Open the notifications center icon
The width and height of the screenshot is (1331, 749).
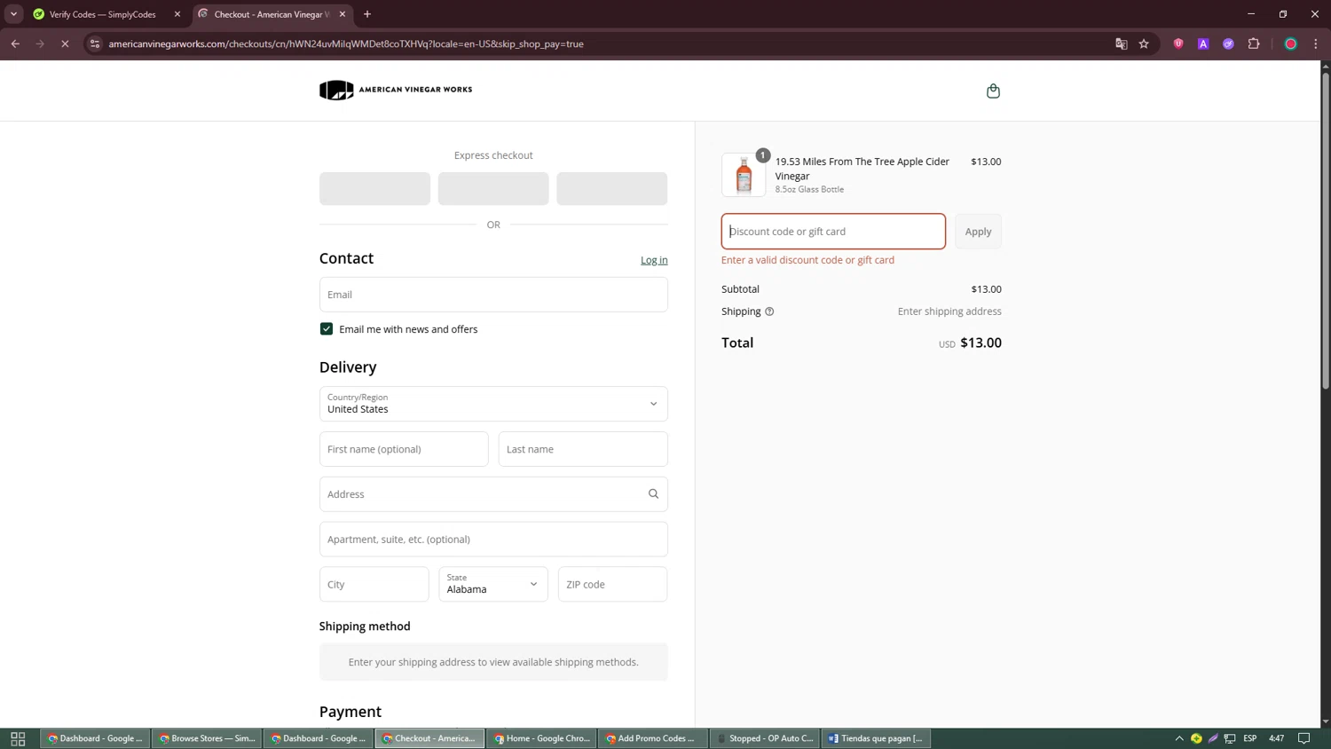click(x=1304, y=738)
